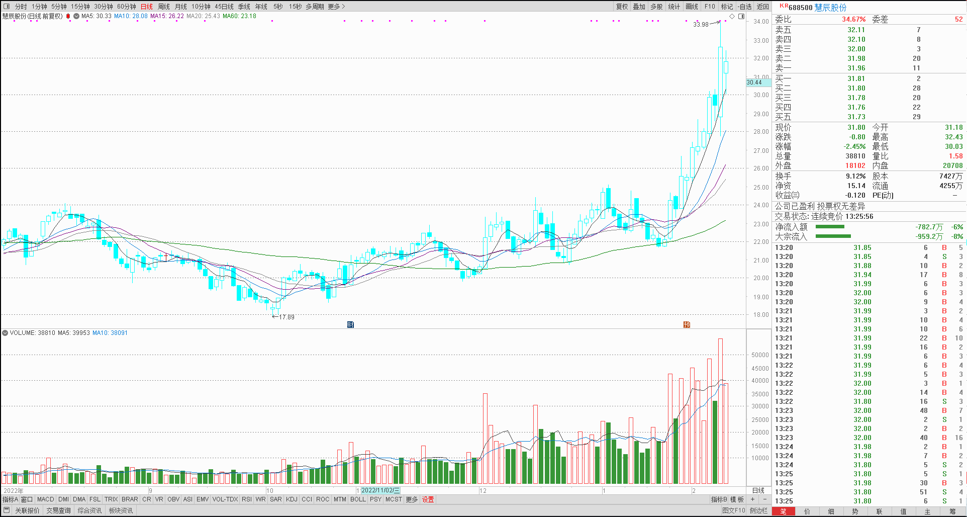
Task: Select the VOL-TDX indicator tab
Action: [225, 499]
